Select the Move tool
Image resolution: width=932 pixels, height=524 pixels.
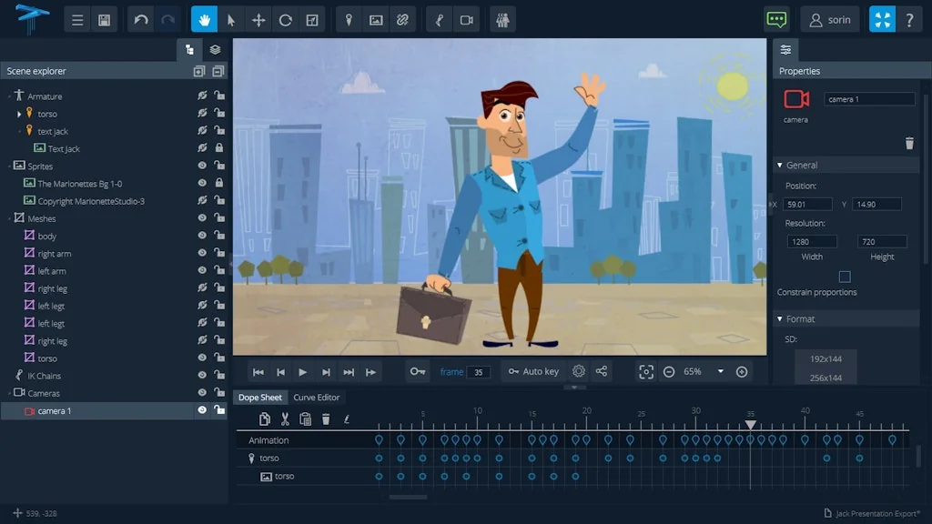pos(258,18)
